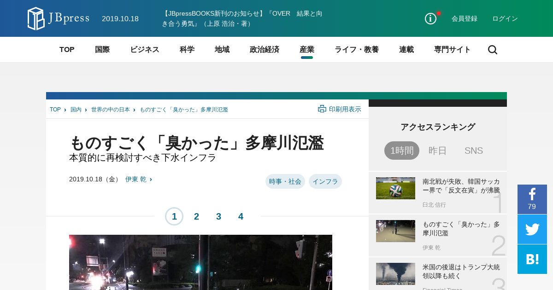This screenshot has width=553, height=290.
Task: Open ranked article 米国の後退はトランプ大統領以降も続く
Action: tap(461, 272)
